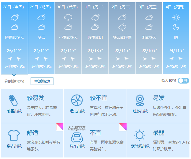191x159 pixels.
Task: Click the 晴 weather description
Action: [x=176, y=37]
